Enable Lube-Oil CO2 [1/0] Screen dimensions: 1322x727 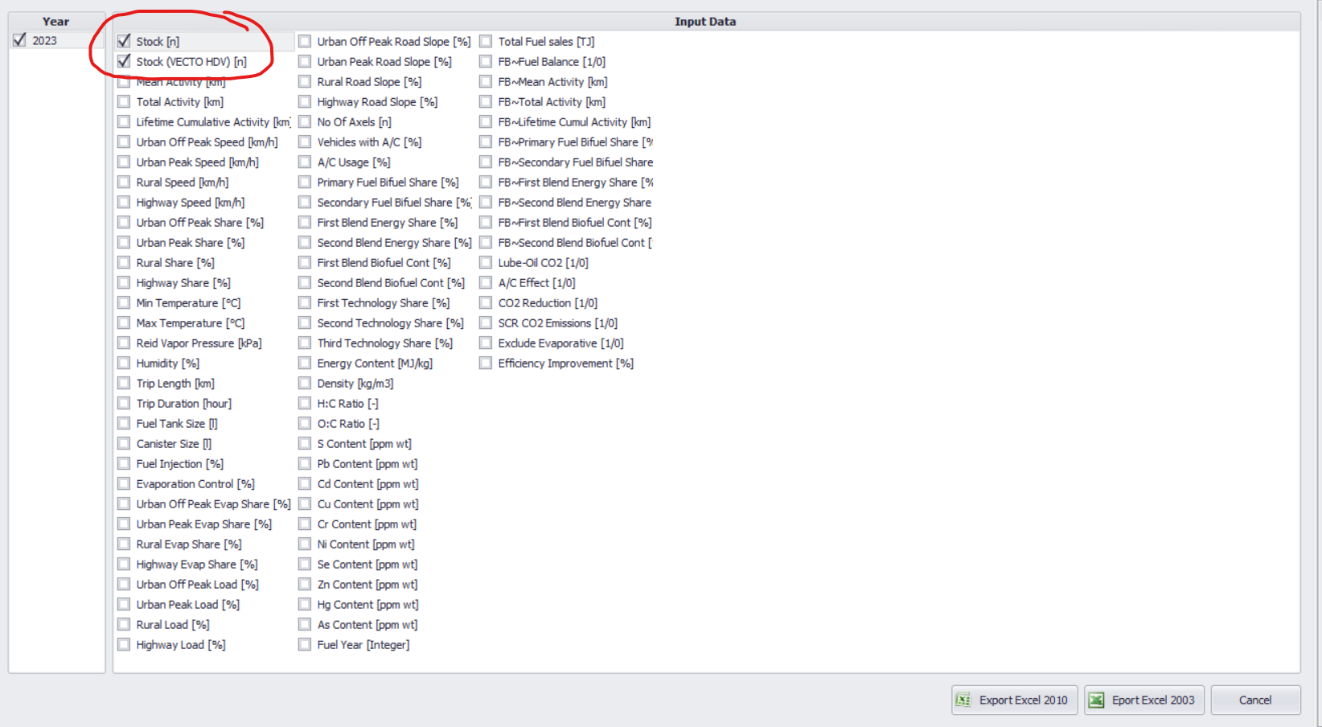(x=486, y=262)
